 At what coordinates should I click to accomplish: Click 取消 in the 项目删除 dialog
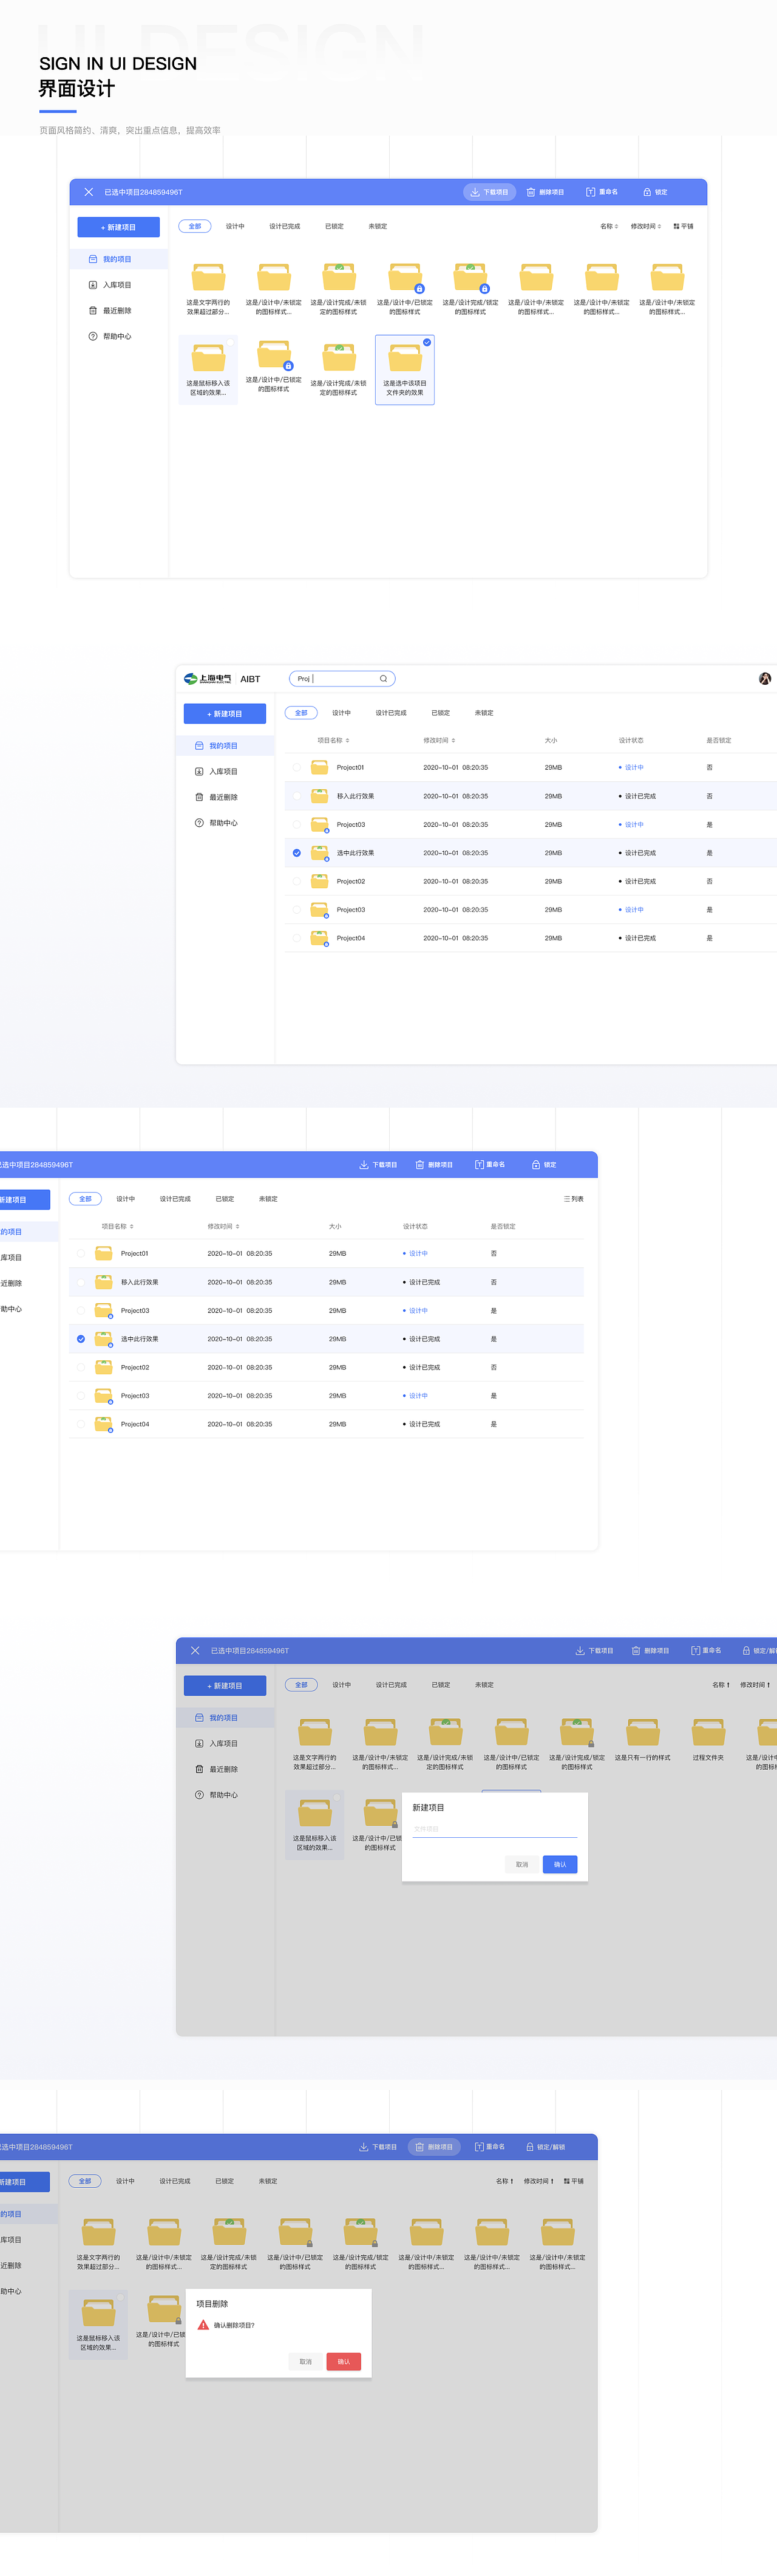click(x=305, y=2361)
